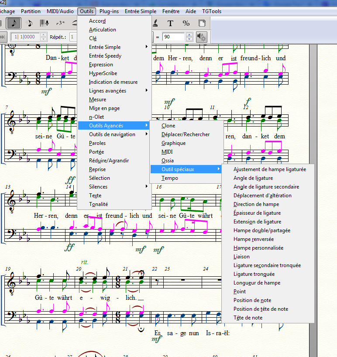The image size is (337, 357).
Task: Select the Speedy Entry tool icon
Action: [x=29, y=23]
